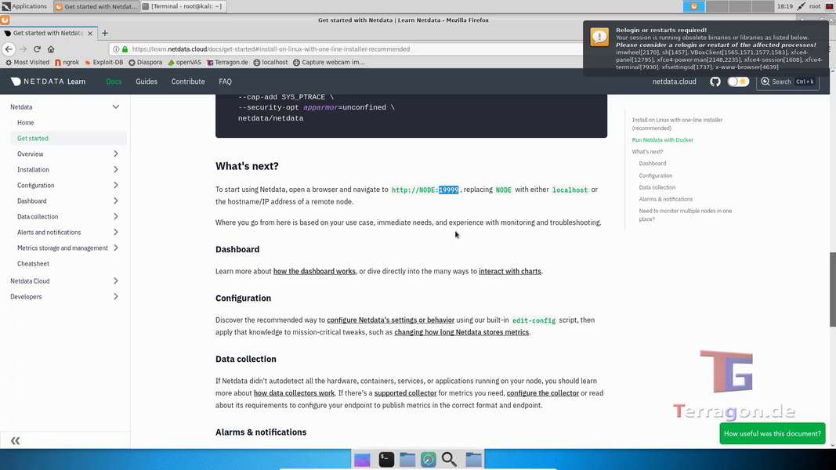
Task: Click the browser home icon
Action: pyautogui.click(x=51, y=49)
